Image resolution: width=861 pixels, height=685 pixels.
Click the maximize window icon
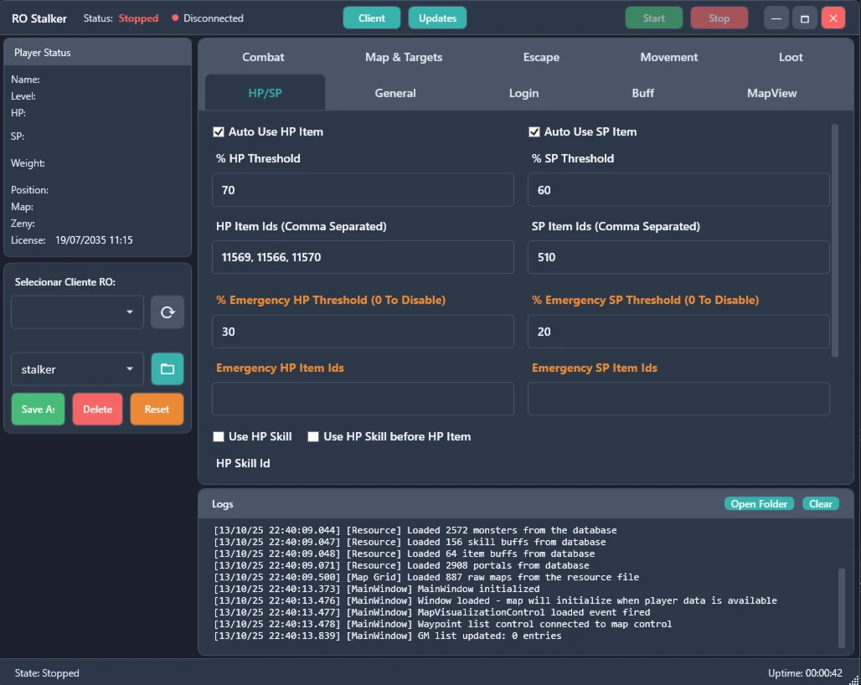805,18
